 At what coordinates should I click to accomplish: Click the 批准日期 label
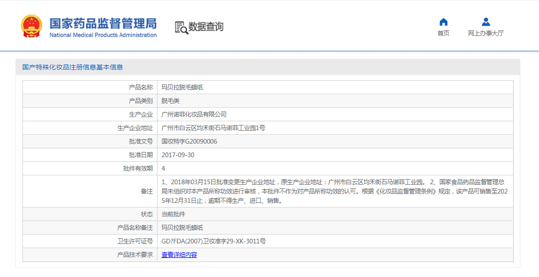pos(141,155)
